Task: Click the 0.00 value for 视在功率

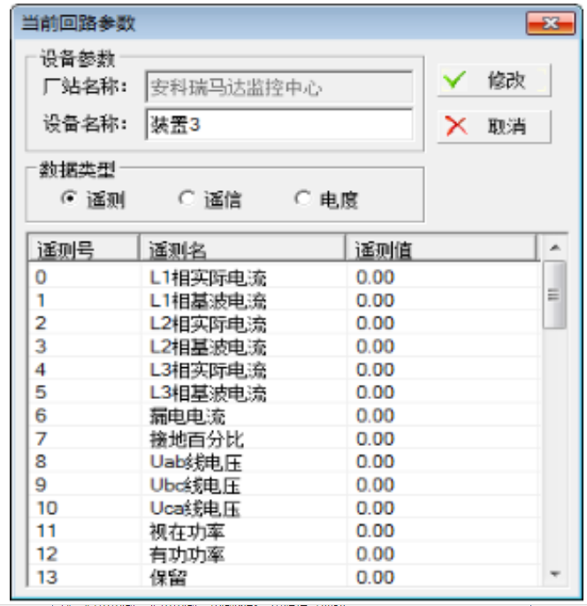Action: (375, 531)
